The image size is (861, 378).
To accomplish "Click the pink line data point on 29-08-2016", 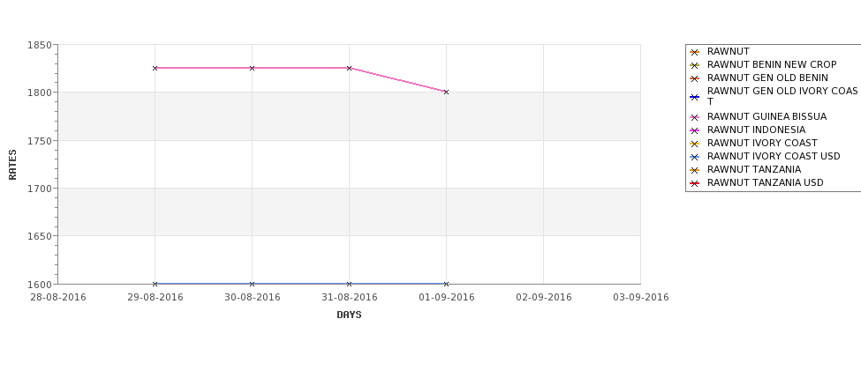I will tap(155, 68).
